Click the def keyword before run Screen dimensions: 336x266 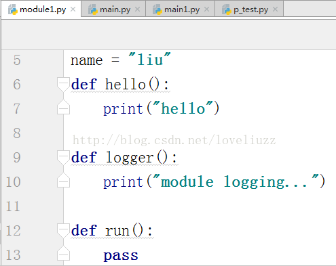[84, 230]
